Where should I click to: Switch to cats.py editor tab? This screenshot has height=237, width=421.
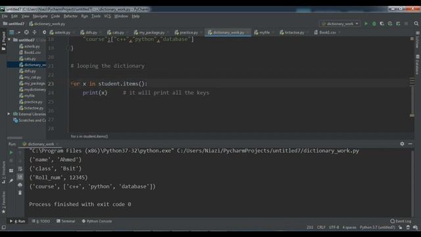(118, 32)
